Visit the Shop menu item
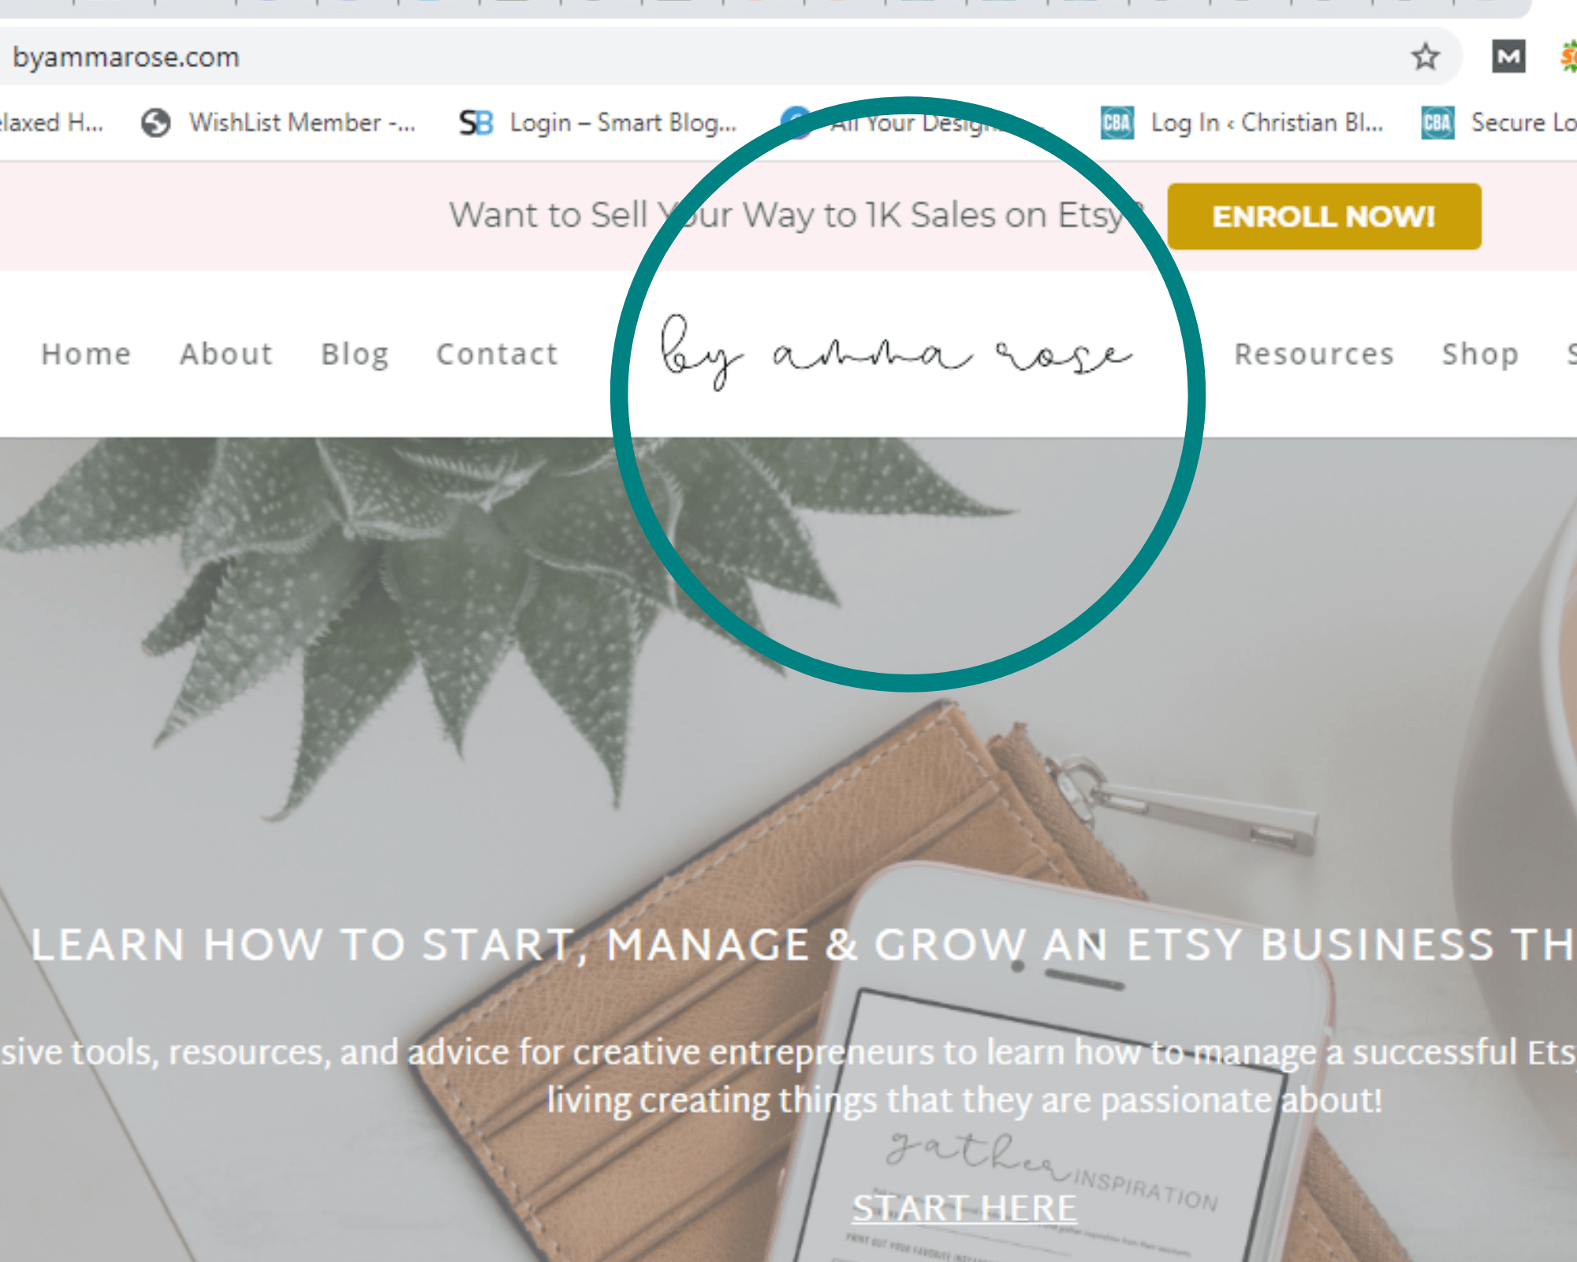Screen dimensions: 1577x1262 (1480, 355)
